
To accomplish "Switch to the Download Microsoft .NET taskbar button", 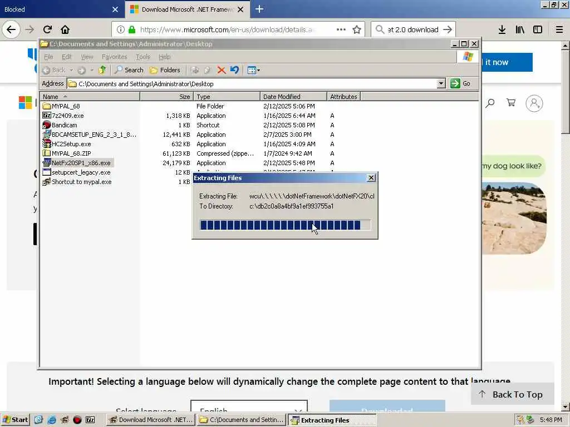I will point(151,420).
